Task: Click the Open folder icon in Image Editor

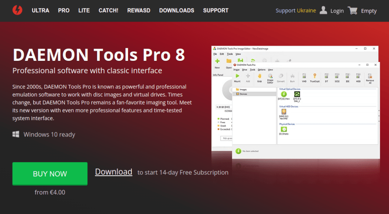Action: coord(229,61)
